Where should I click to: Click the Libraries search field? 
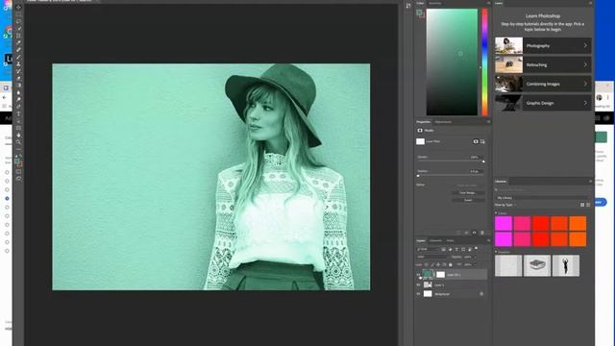pos(543,189)
